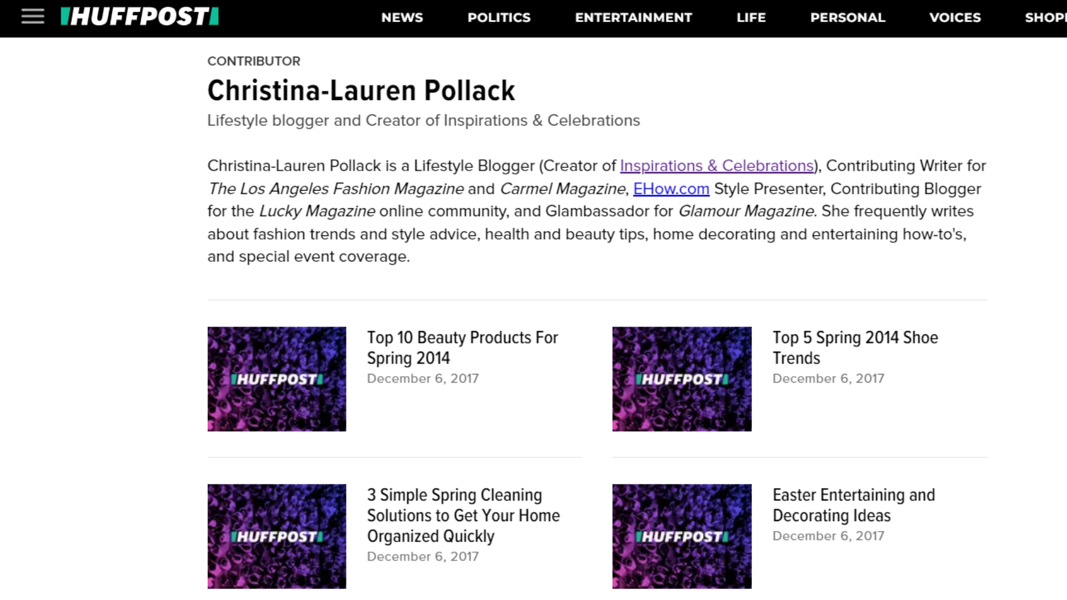Image resolution: width=1067 pixels, height=600 pixels.
Task: Open the article Top 10 Beauty Products For Spring 2014
Action: [462, 347]
